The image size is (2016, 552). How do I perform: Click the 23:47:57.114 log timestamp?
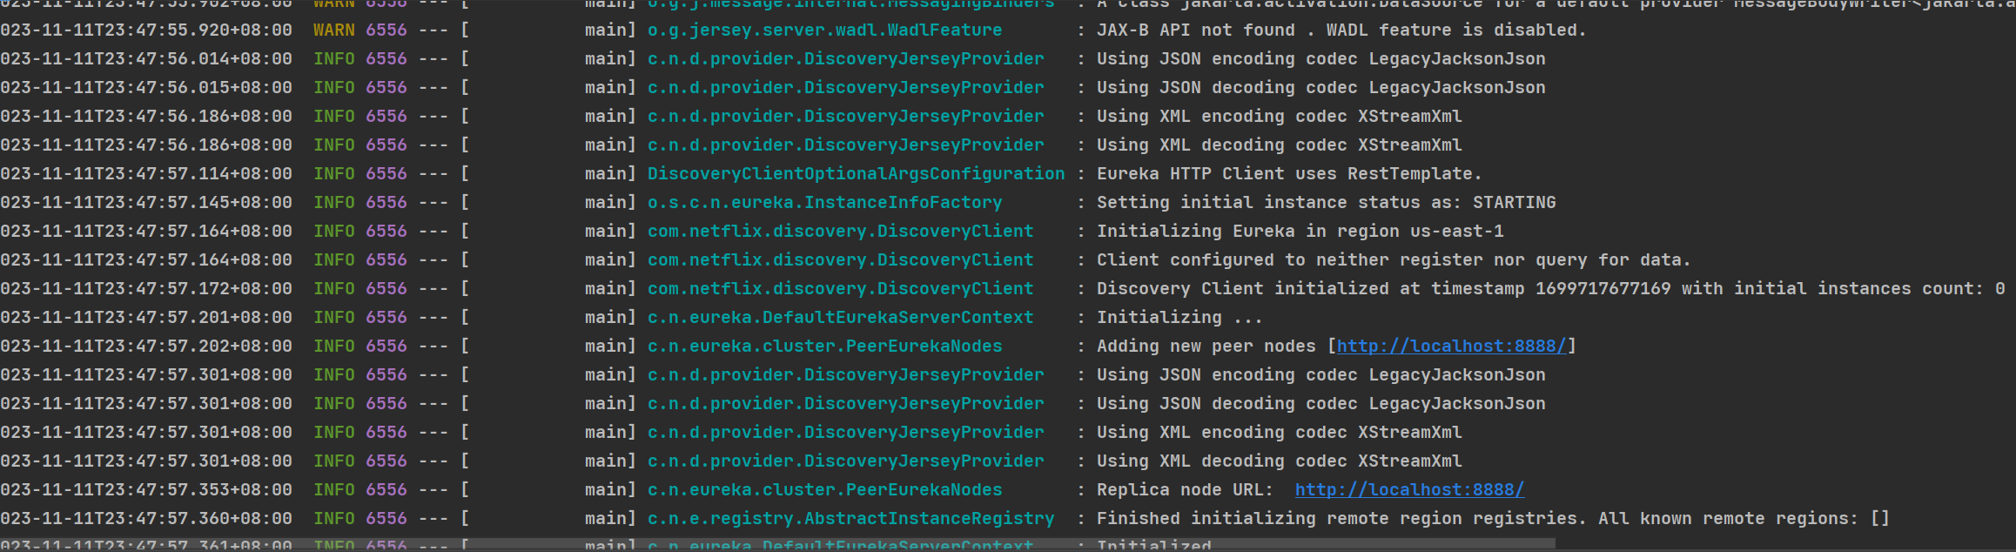coord(146,174)
